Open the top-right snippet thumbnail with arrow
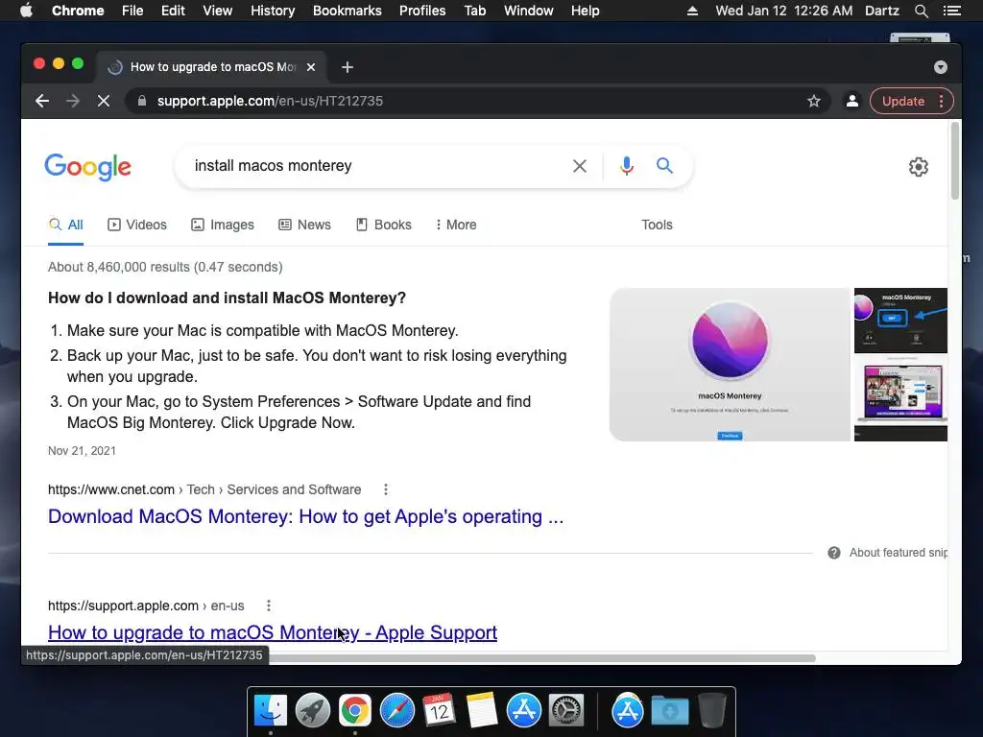This screenshot has height=737, width=983. [x=900, y=321]
